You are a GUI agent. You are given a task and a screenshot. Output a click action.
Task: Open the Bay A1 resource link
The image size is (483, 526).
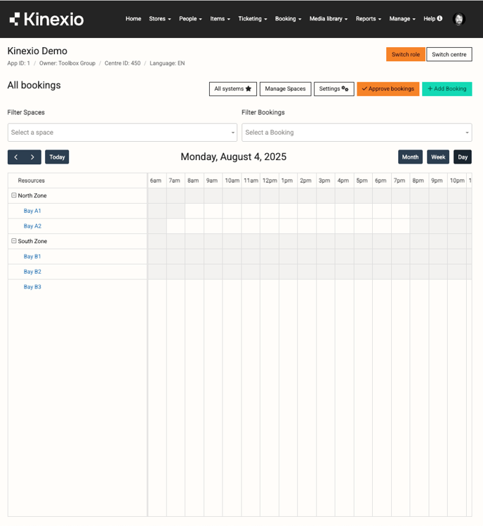click(32, 211)
